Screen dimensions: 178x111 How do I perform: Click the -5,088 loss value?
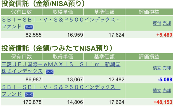click(x=165, y=80)
